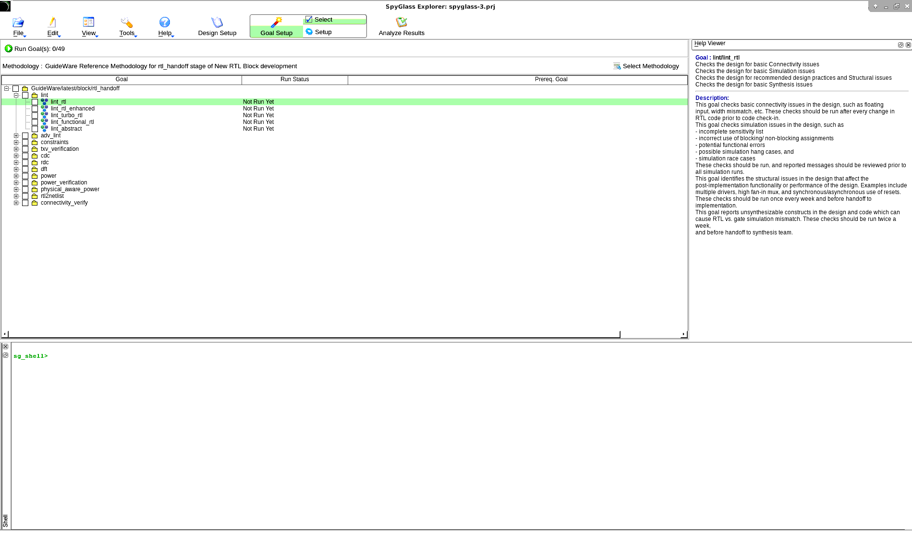Close the Shell panel
Image resolution: width=912 pixels, height=536 pixels.
6,347
